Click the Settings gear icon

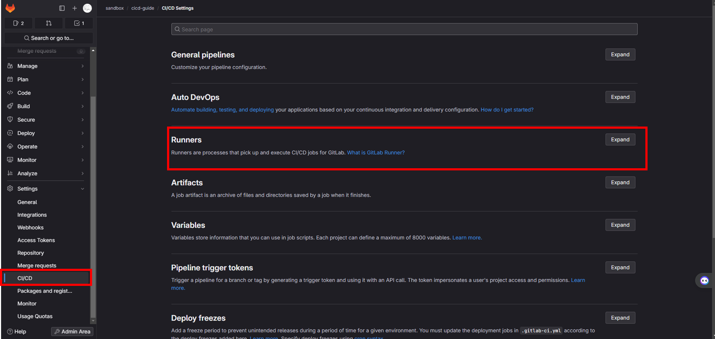pyautogui.click(x=10, y=189)
